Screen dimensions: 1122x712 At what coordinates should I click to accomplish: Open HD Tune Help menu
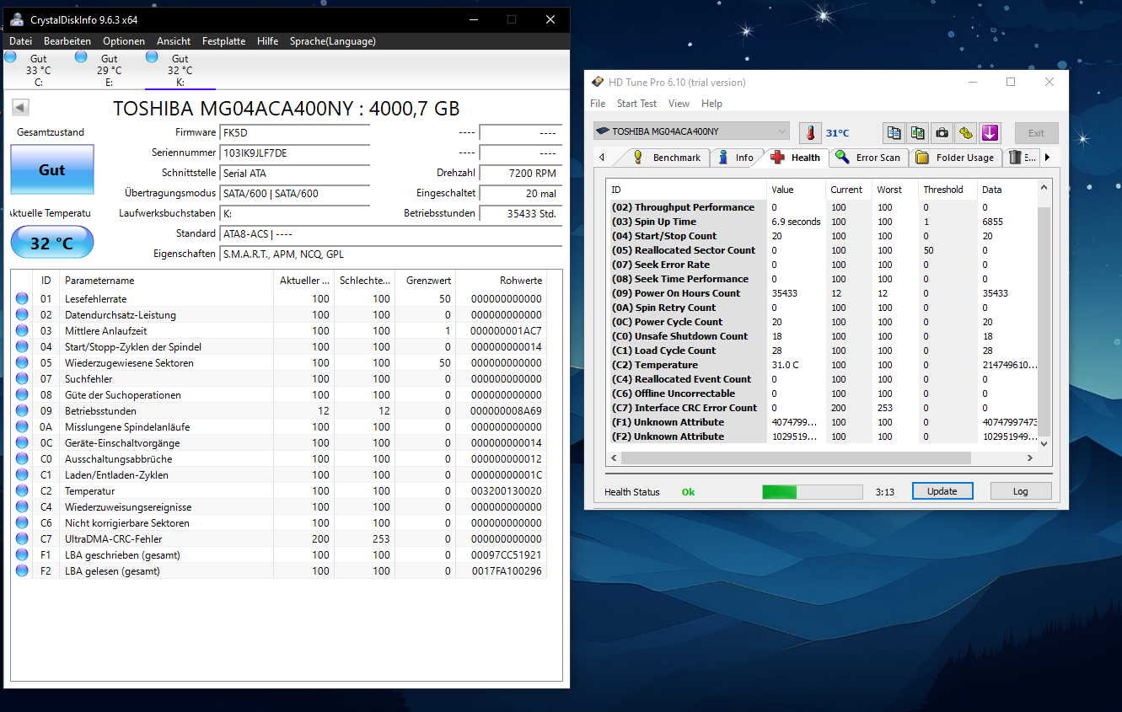711,104
